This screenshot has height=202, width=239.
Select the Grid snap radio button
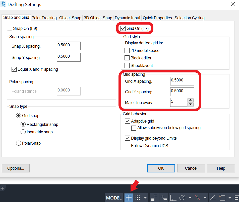pos(19,116)
